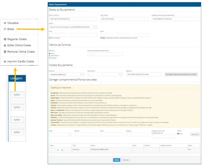Click the Área input field
The image size is (203, 166).
73,35
